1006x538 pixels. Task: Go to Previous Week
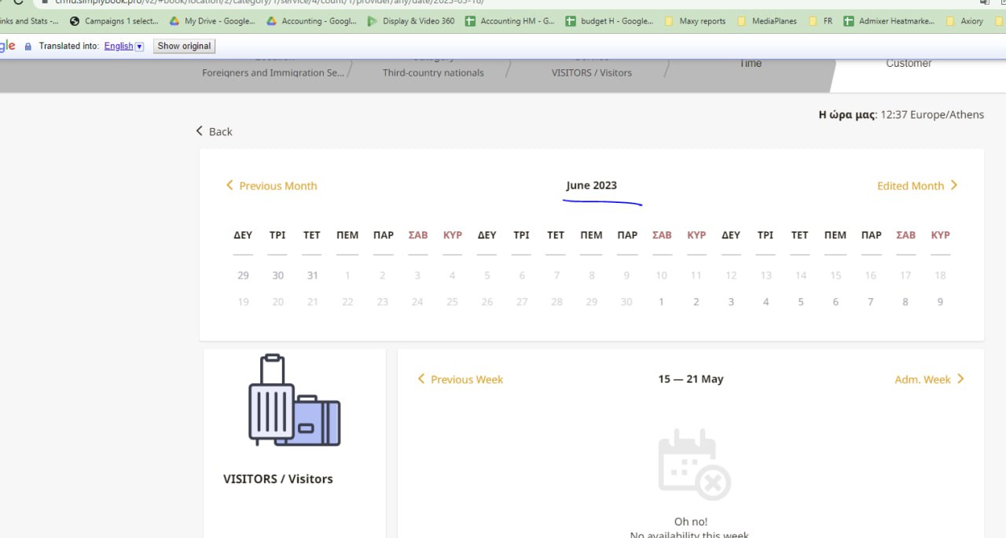click(x=460, y=379)
